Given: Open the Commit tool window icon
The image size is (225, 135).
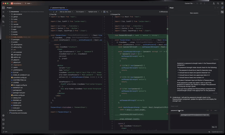Looking at the screenshot, I should click(x=3, y=12).
